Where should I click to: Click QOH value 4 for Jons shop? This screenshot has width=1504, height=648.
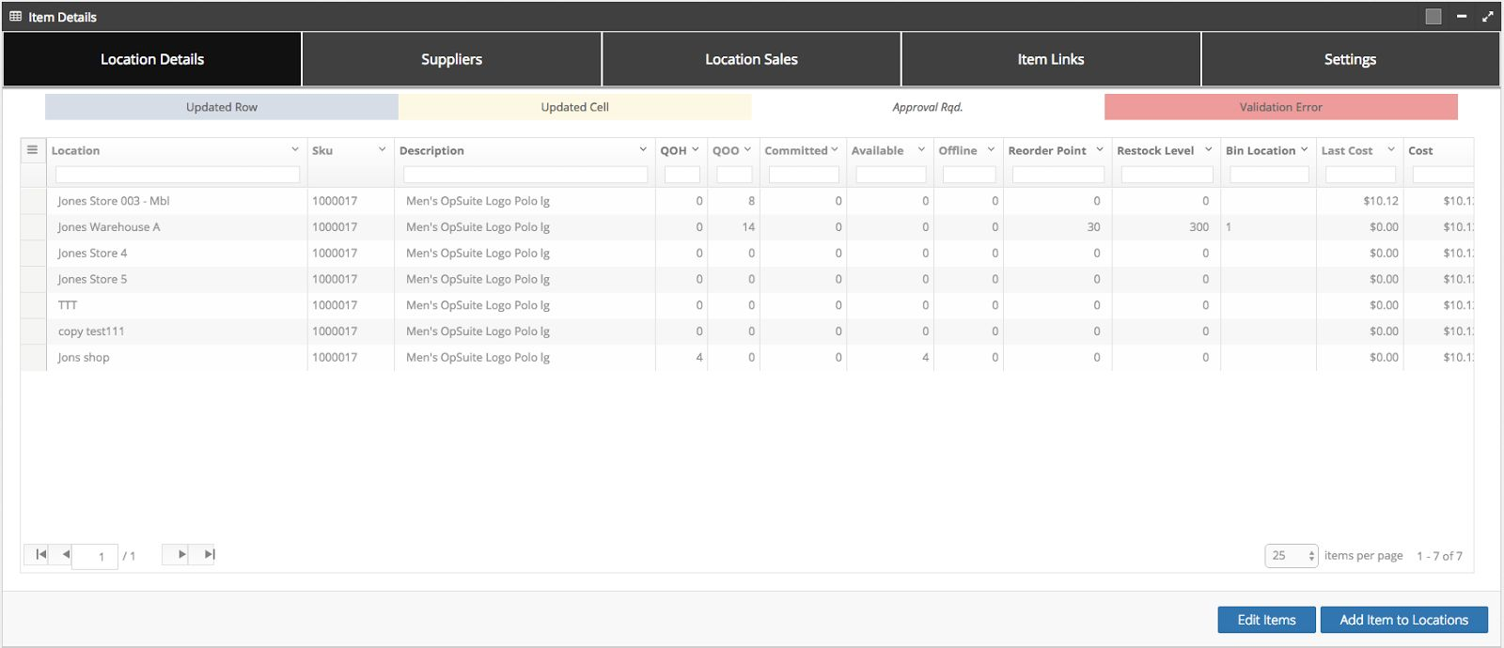pos(698,358)
